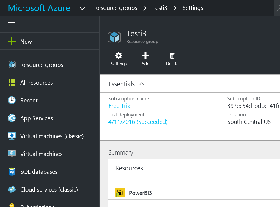Open Settings gear for Testi3

[119, 59]
